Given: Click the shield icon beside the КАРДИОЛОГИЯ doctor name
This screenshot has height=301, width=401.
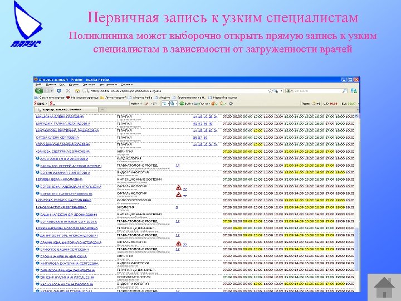Looking at the screenshot, I should click(38, 159).
